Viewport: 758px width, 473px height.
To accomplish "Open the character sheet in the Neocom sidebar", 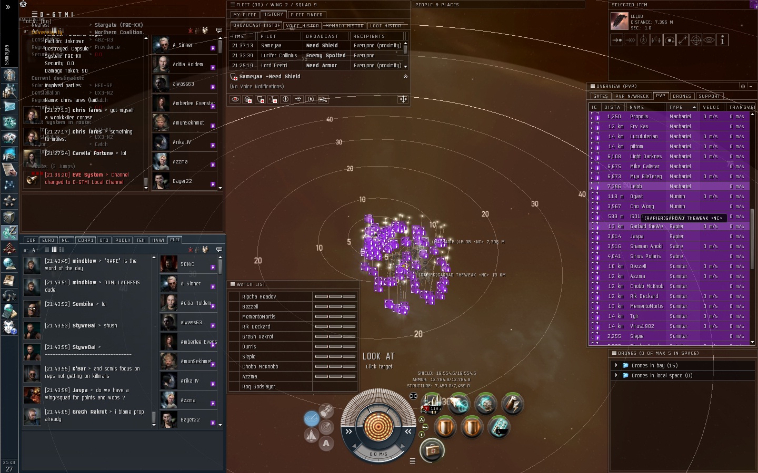I will 9,75.
